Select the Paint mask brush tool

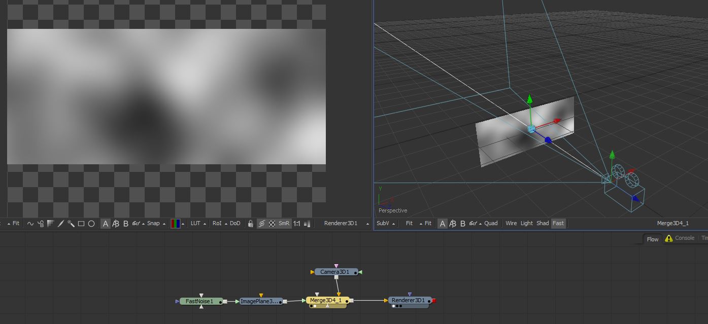click(61, 223)
